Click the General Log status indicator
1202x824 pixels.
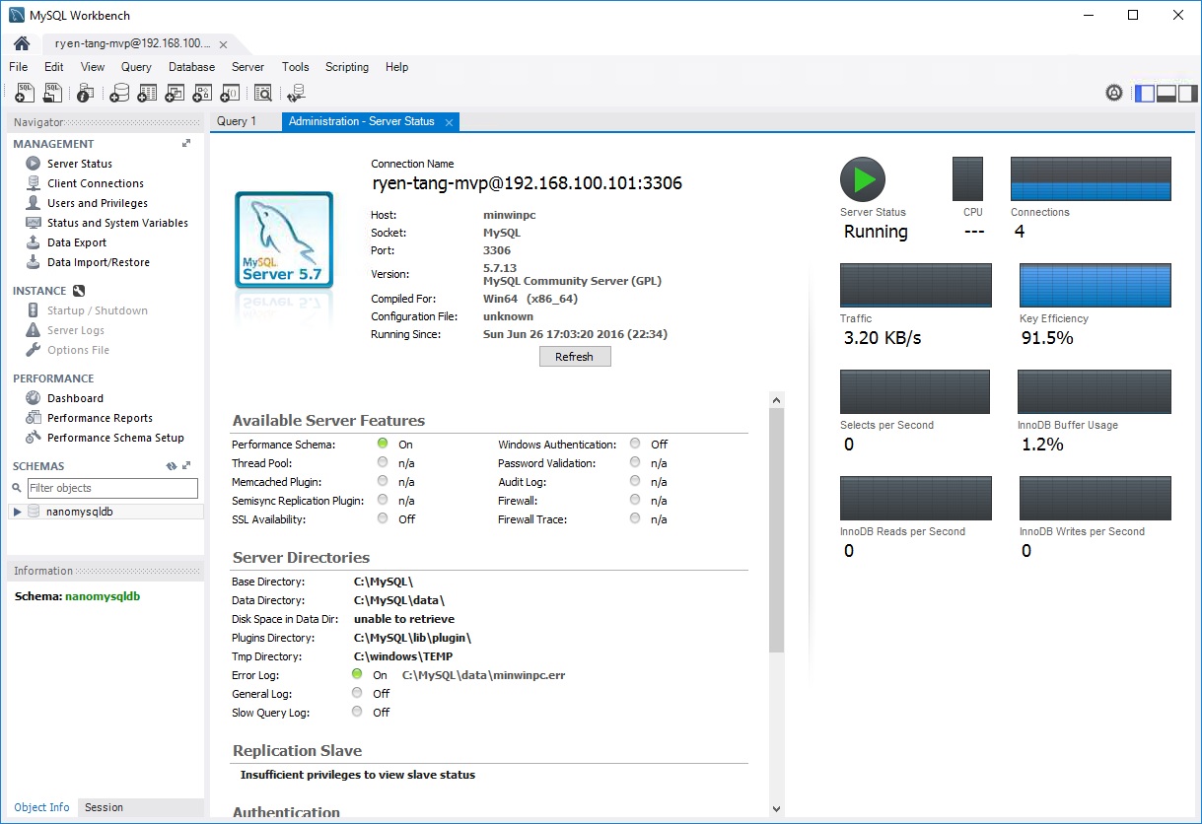click(357, 693)
